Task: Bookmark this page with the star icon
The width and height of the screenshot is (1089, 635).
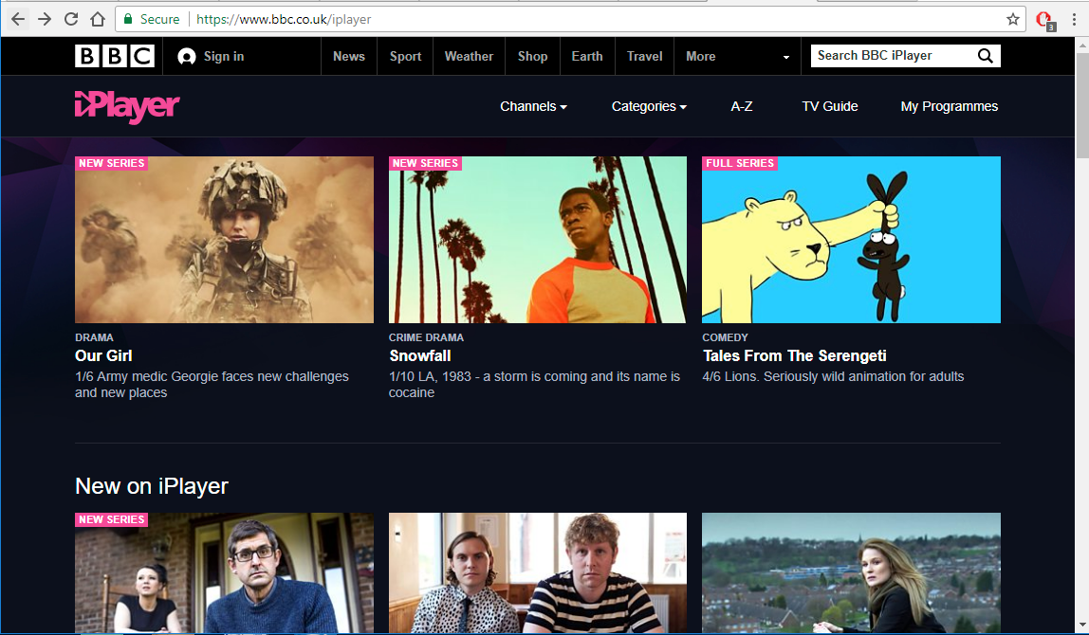Action: pos(1012,19)
